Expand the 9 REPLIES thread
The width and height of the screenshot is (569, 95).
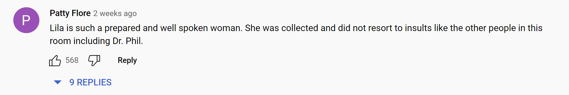tap(83, 82)
